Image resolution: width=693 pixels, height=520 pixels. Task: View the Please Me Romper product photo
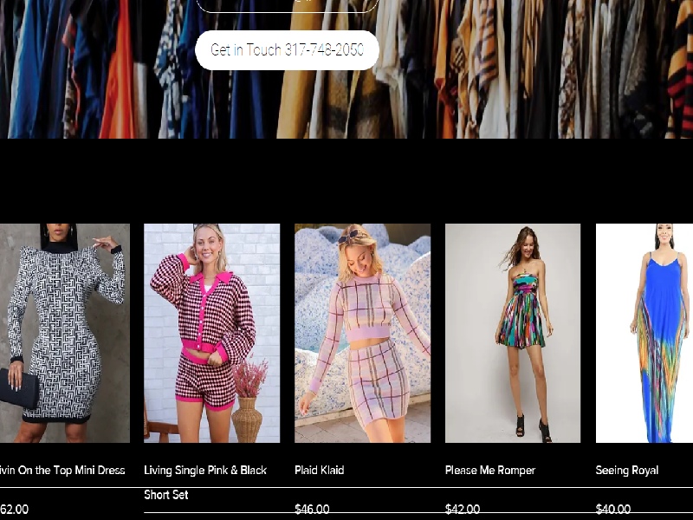tap(513, 334)
